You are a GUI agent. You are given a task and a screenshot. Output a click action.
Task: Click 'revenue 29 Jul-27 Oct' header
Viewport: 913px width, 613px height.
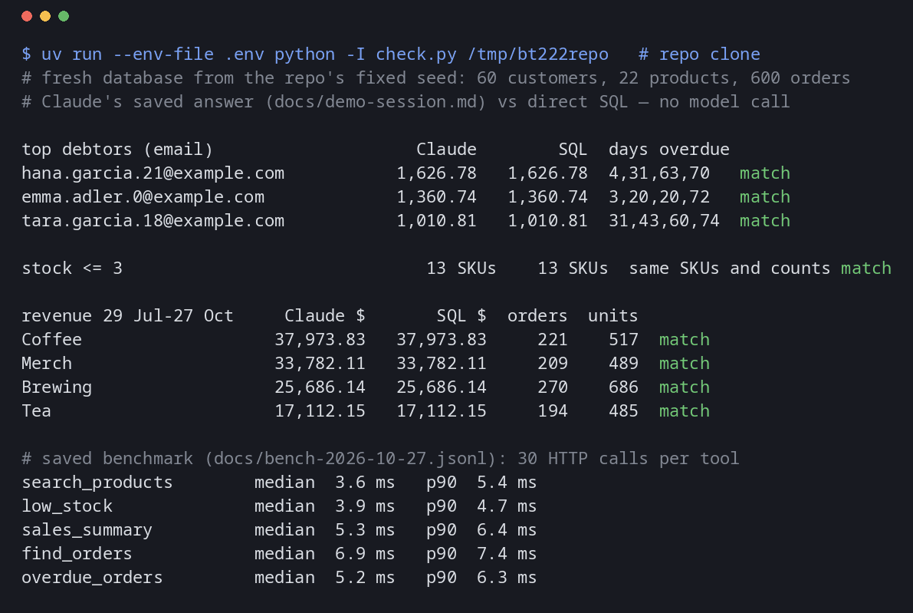[127, 316]
